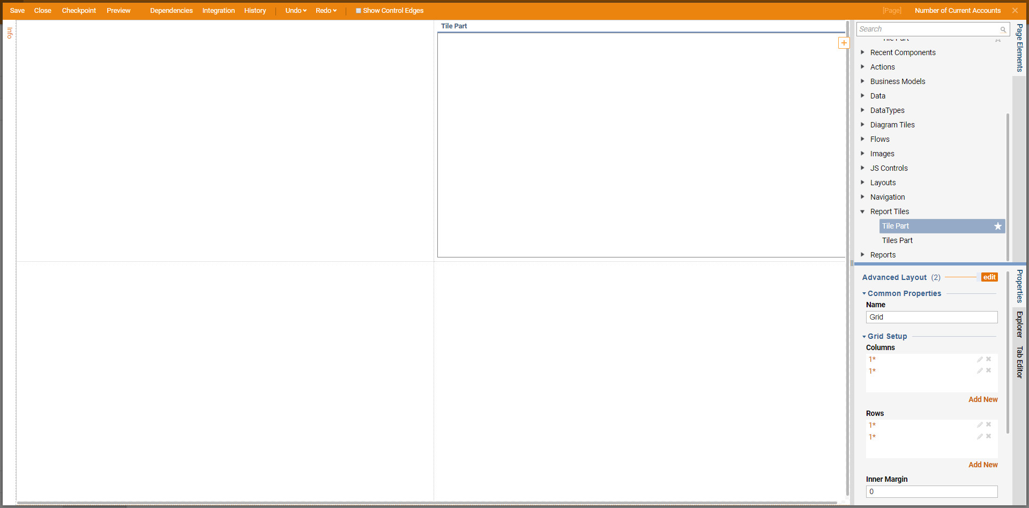Image resolution: width=1029 pixels, height=508 pixels.
Task: Edit the first Columns entry with pencil icon
Action: [980, 359]
